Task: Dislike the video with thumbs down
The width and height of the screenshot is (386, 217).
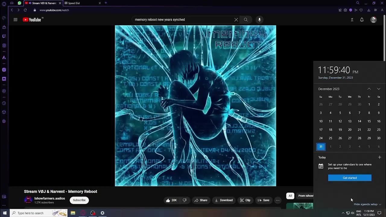Action: click(x=185, y=200)
